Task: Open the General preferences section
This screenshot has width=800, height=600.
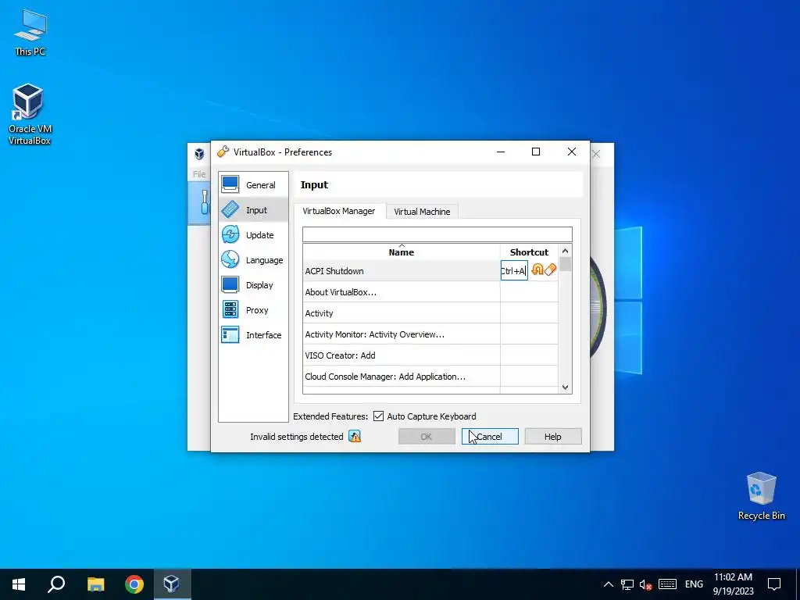Action: click(254, 184)
